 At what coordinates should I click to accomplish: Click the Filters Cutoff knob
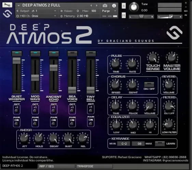point(169,106)
